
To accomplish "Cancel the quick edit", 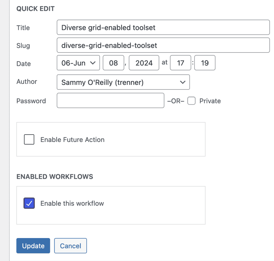I will point(70,246).
